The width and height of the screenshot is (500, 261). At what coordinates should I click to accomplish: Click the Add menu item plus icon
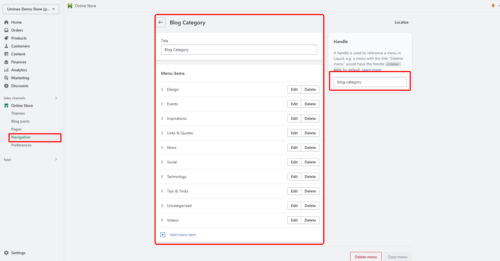pos(163,235)
